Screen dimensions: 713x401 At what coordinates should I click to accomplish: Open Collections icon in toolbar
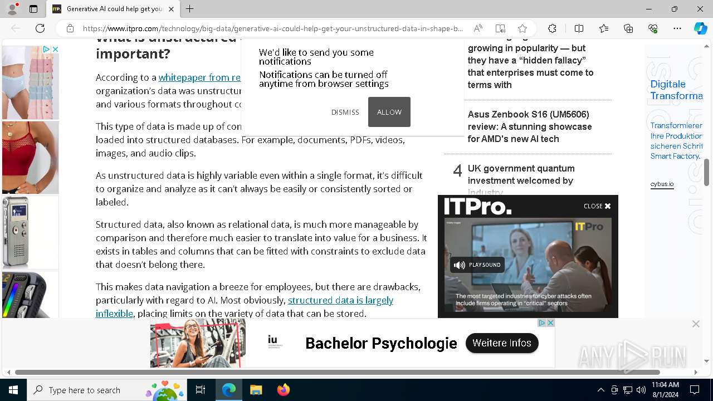(x=628, y=28)
